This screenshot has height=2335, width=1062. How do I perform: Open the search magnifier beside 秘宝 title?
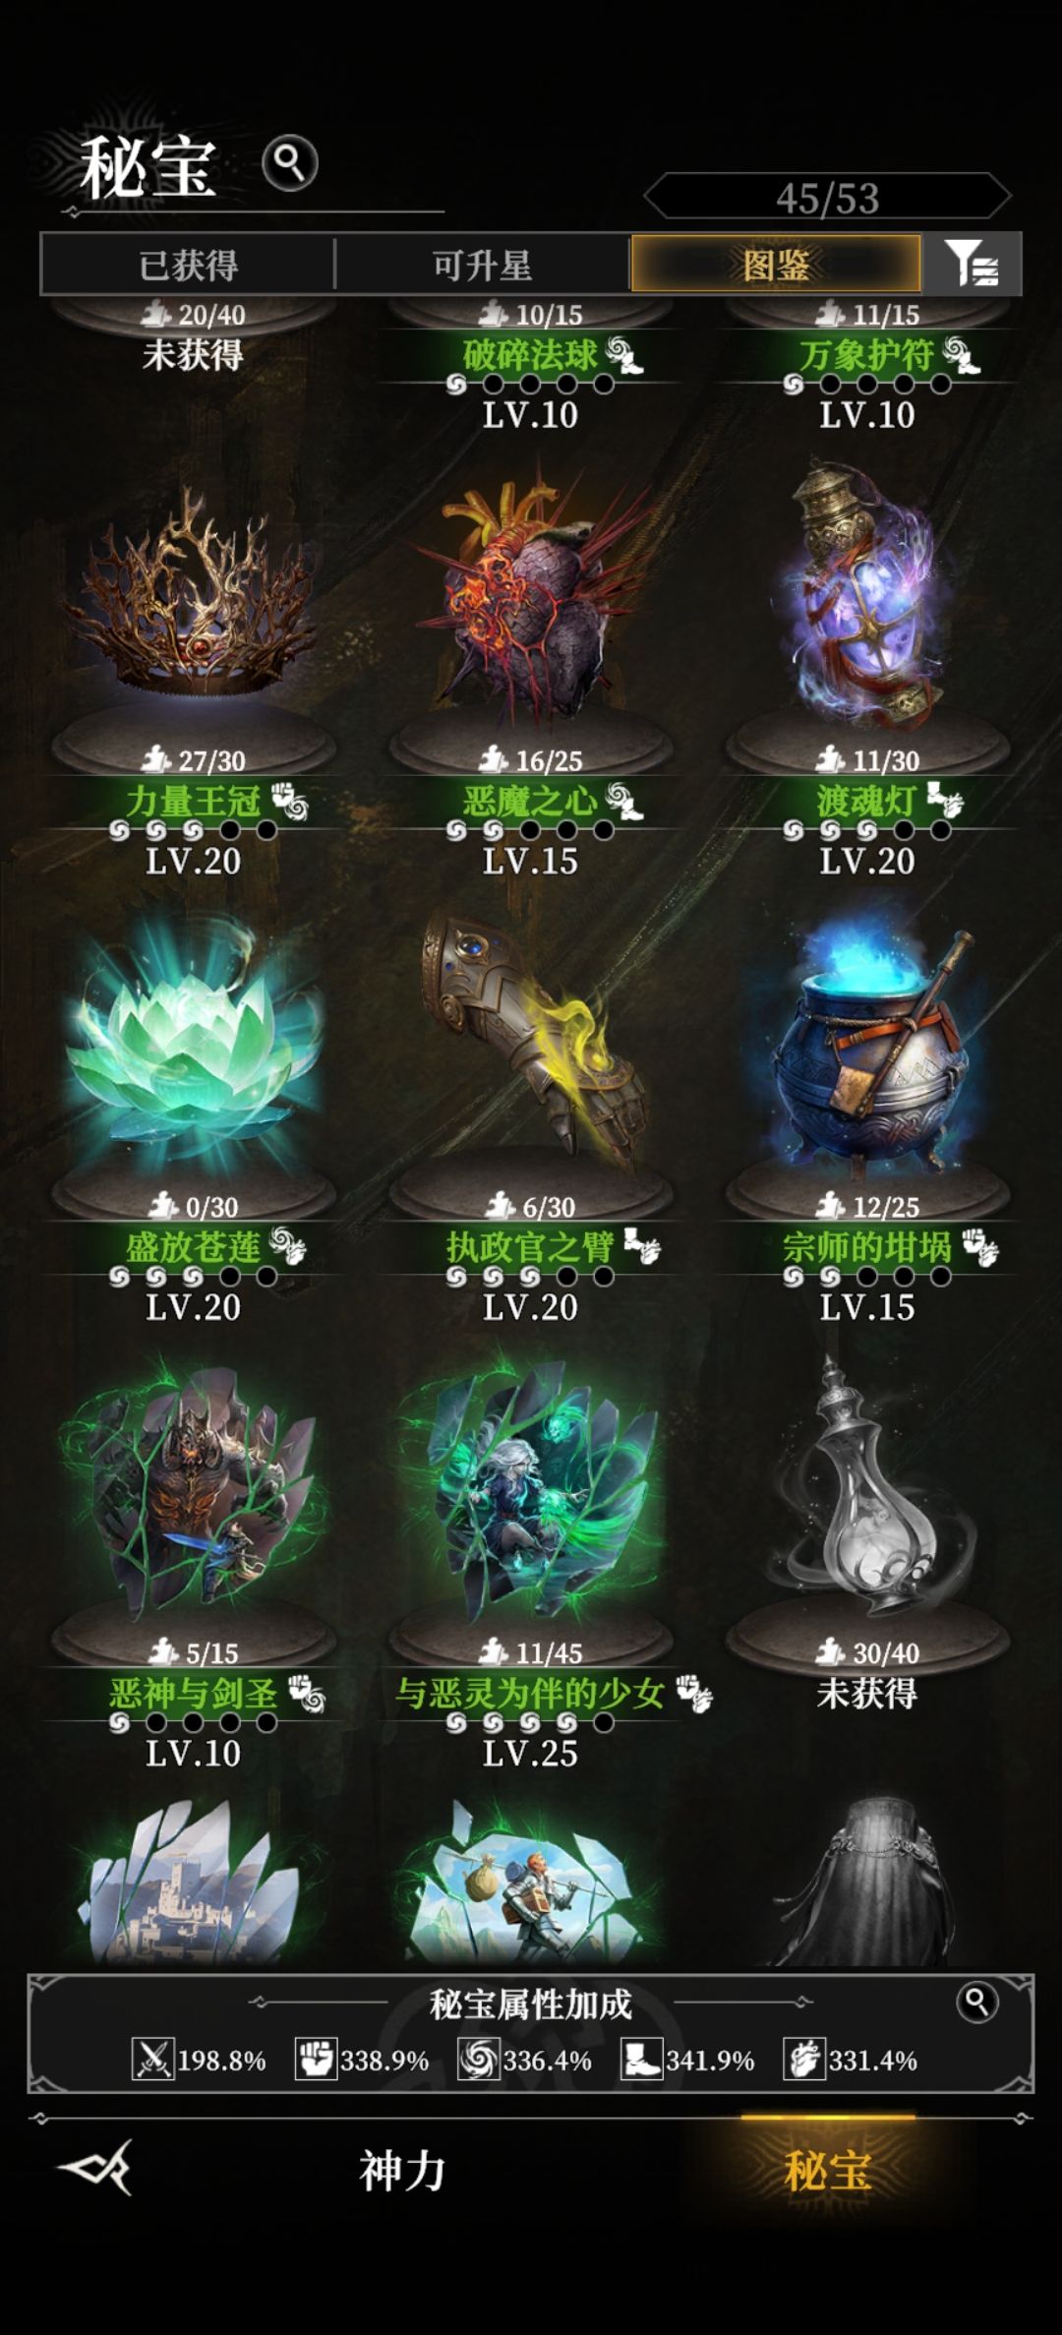pos(290,162)
